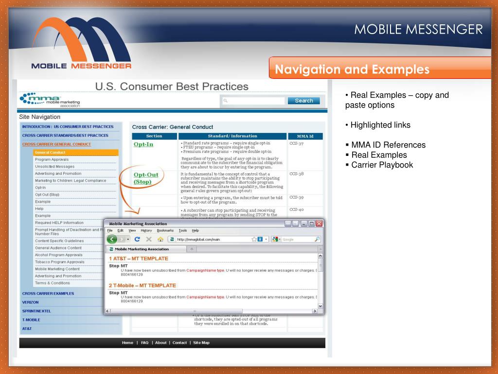Click Contact in the footer bar
Screen dimensions: 498x374
(179, 342)
